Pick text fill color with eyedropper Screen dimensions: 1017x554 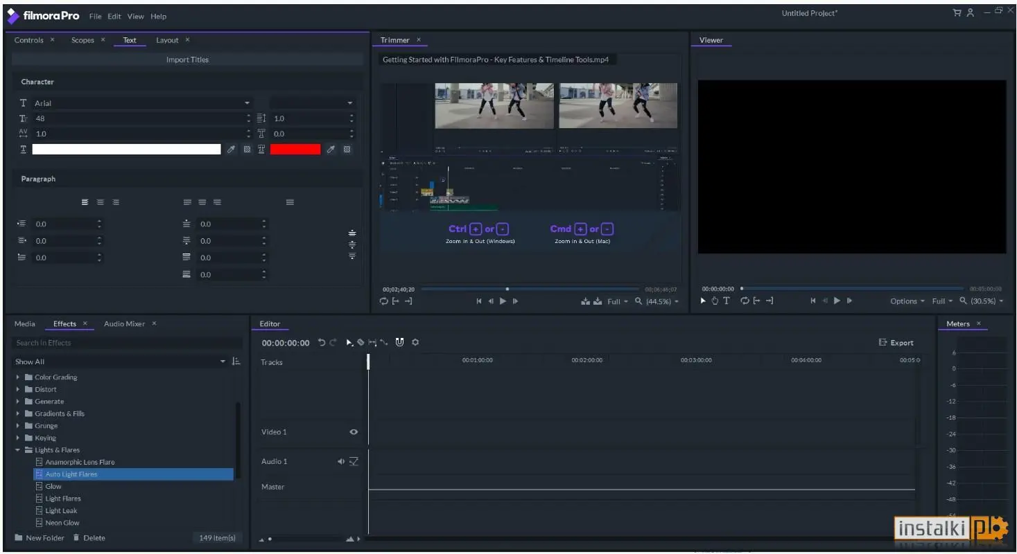coord(232,150)
